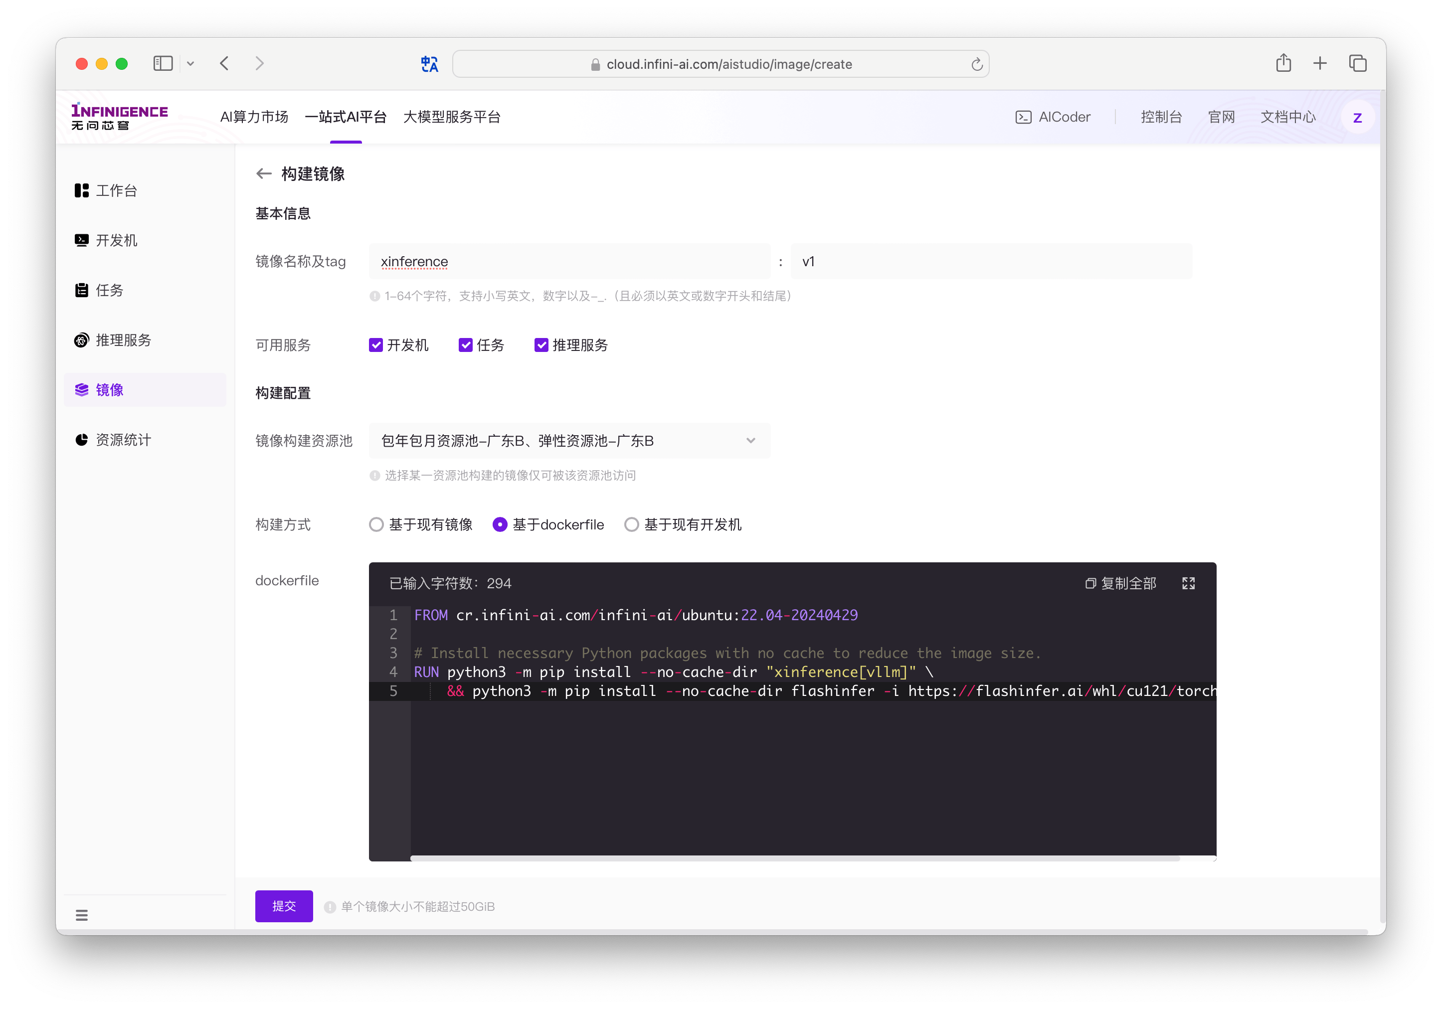Click the resource pool hint info icon

375,475
